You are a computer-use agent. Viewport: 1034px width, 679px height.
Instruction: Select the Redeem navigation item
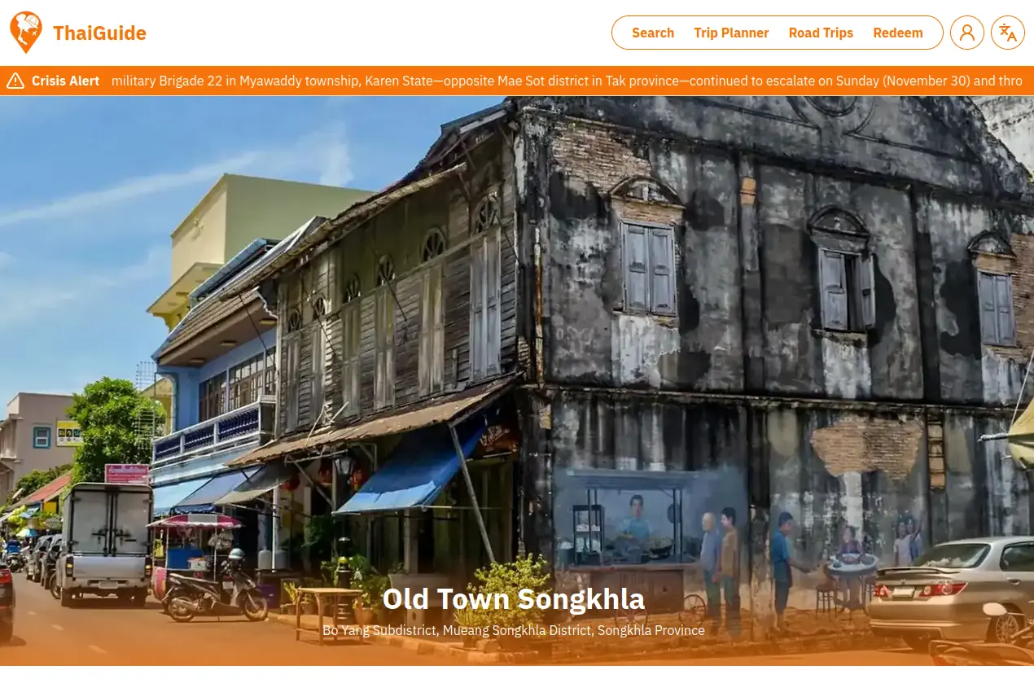[897, 33]
